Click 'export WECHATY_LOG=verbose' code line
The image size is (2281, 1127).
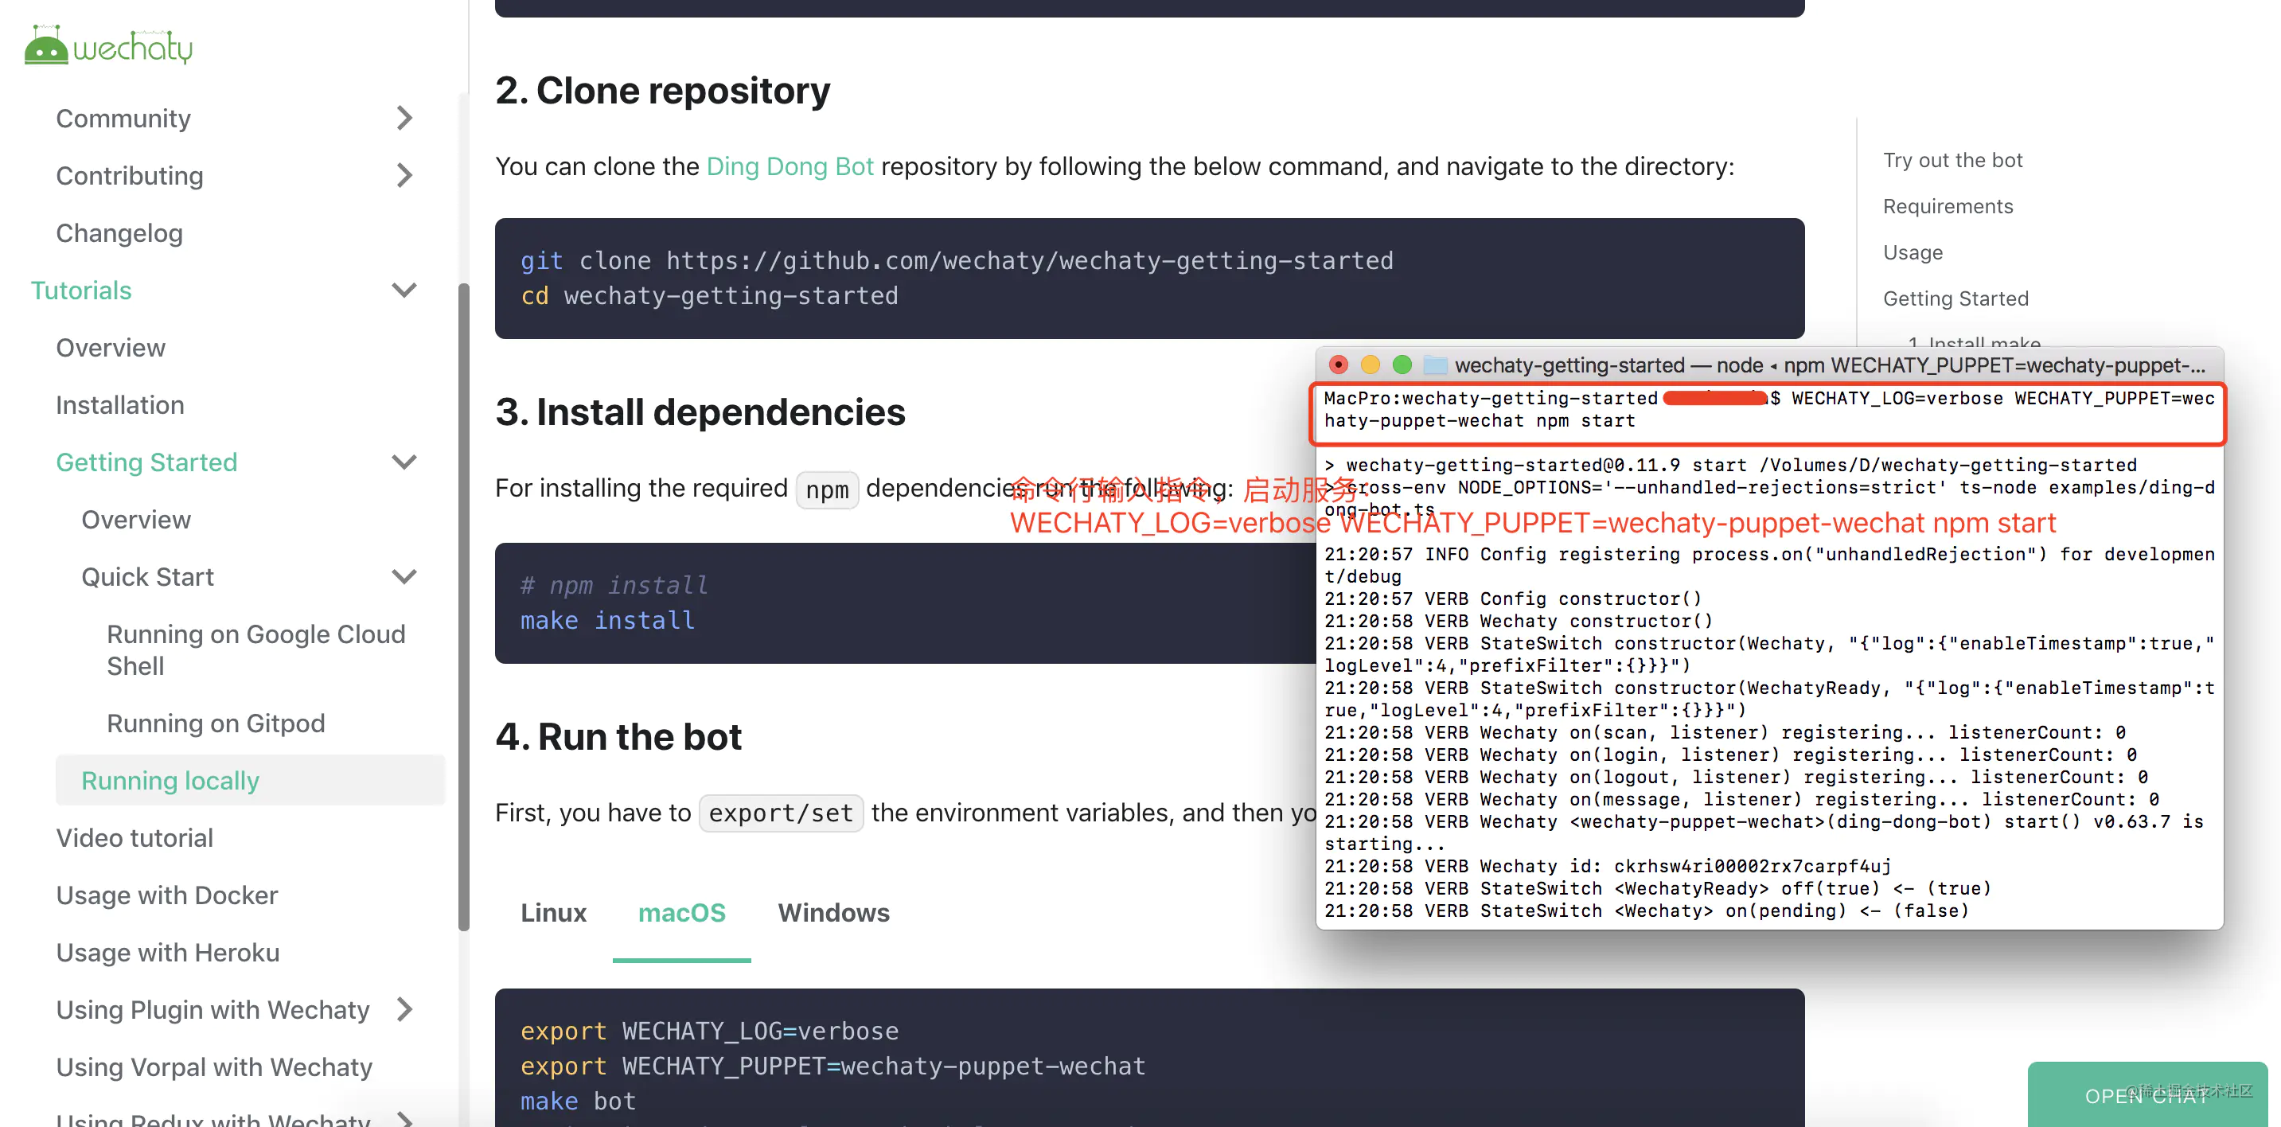709,1031
